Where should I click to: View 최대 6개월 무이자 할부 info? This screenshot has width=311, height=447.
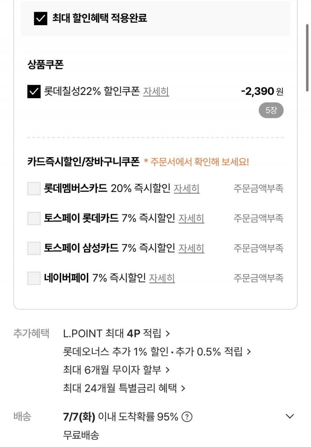click(117, 370)
